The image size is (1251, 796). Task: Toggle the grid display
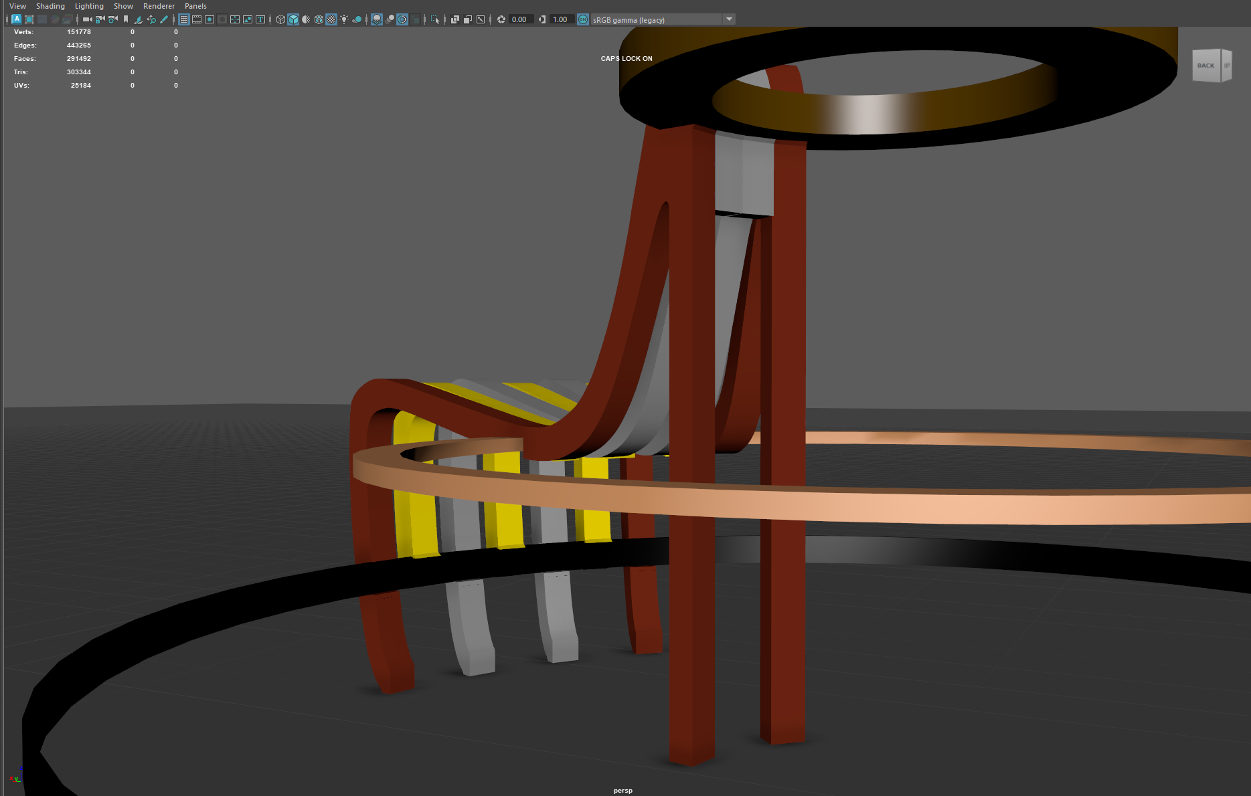point(183,19)
